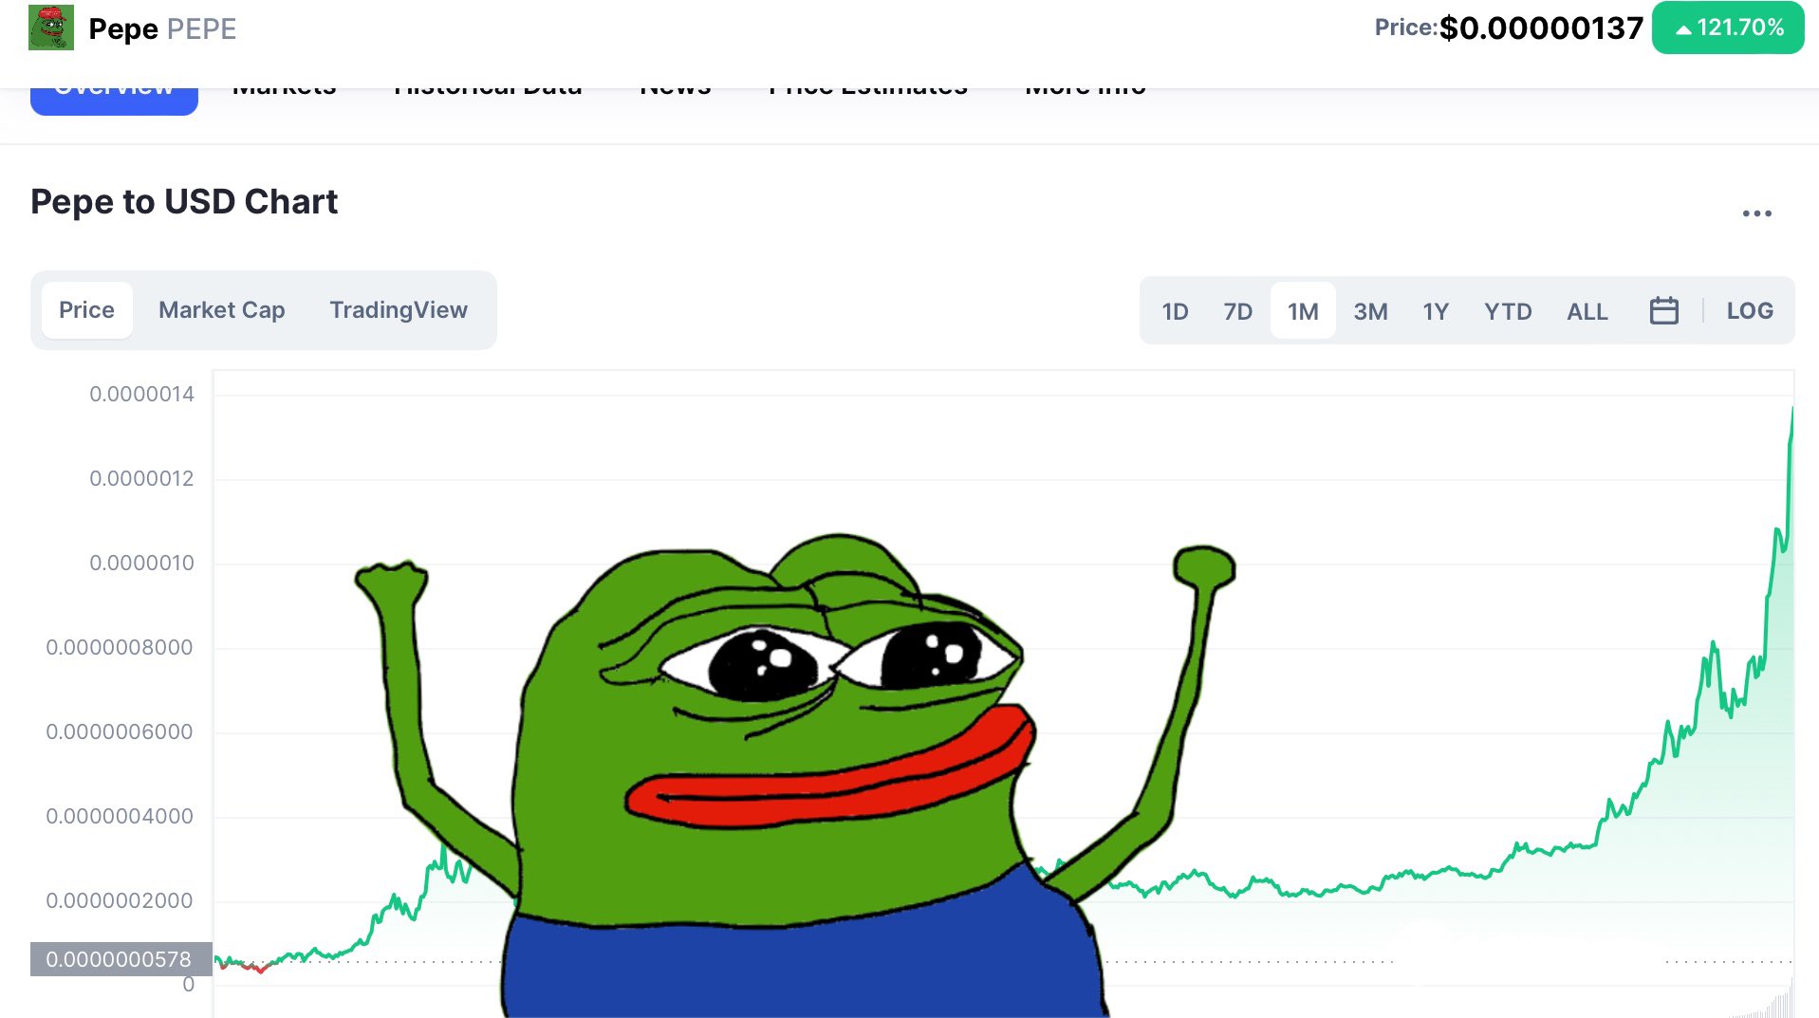Select the YTD time range
This screenshot has height=1018, width=1819.
[1508, 311]
